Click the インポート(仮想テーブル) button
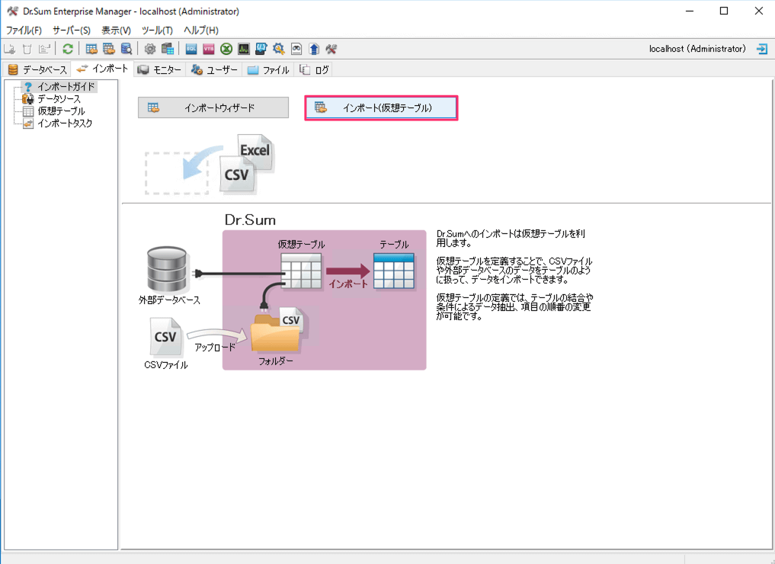 (x=381, y=107)
